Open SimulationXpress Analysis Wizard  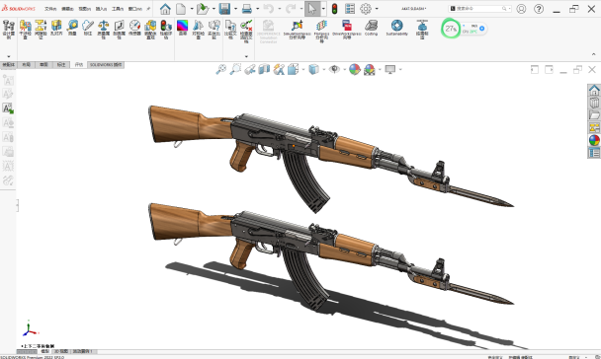(298, 30)
